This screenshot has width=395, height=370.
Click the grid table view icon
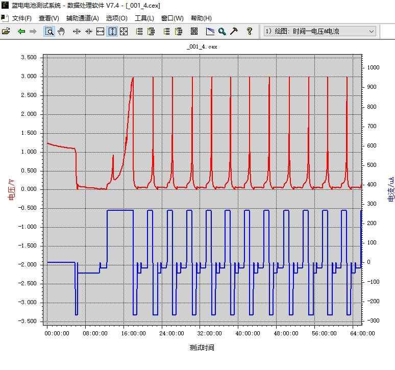(x=194, y=31)
